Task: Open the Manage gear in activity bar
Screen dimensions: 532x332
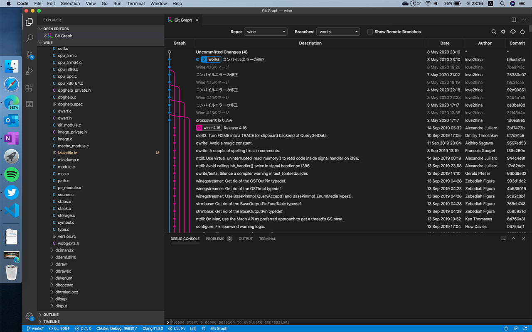Action: coord(30,316)
